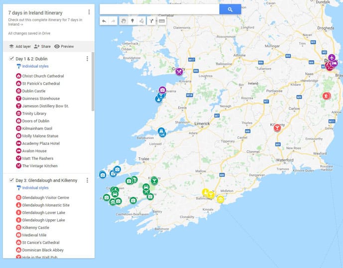Screen dimensions: 343x268
Task: Click the Limerick city label on map
Action: (202, 124)
